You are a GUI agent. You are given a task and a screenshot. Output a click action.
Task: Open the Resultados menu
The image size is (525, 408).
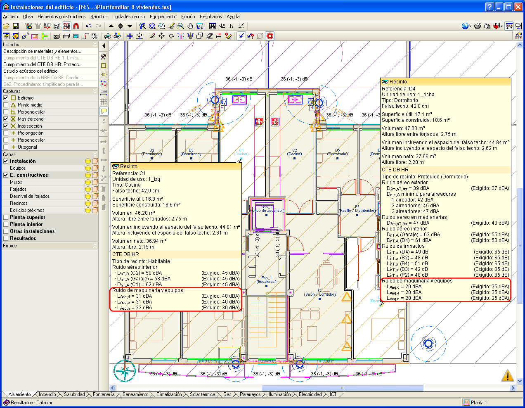click(210, 17)
